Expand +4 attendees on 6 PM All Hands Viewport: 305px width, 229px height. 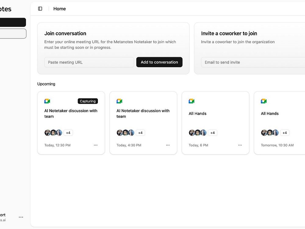pos(213,133)
